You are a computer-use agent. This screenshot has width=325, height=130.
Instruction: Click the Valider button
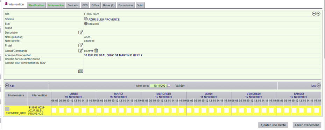point(180,86)
